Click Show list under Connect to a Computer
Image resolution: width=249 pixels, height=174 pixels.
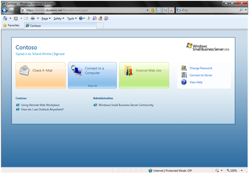(92, 86)
